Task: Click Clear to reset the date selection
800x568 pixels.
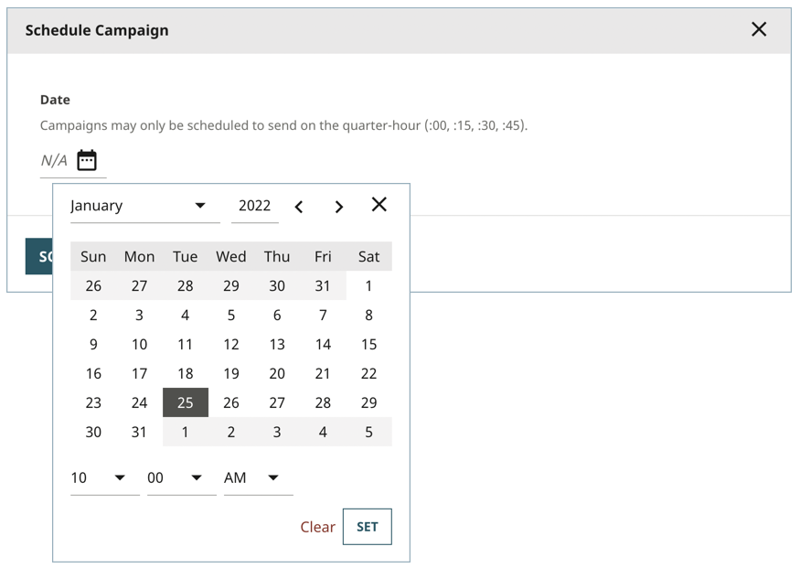Action: coord(317,527)
